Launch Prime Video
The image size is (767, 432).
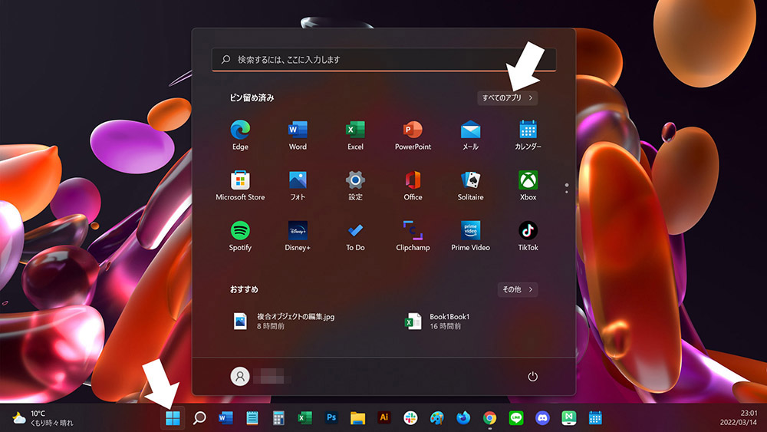tap(471, 236)
